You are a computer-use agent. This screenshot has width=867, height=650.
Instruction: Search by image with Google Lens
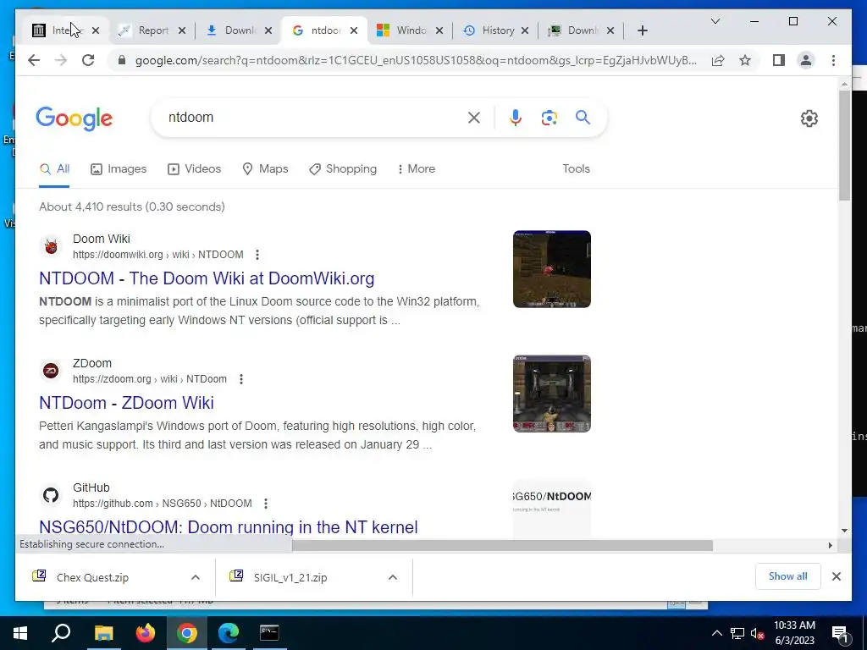point(549,118)
